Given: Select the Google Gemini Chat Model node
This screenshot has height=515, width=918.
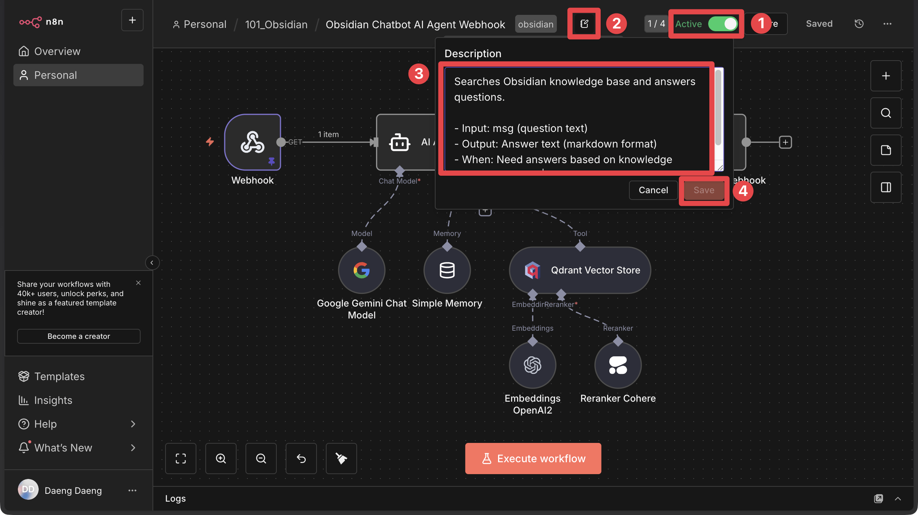Looking at the screenshot, I should click(362, 270).
